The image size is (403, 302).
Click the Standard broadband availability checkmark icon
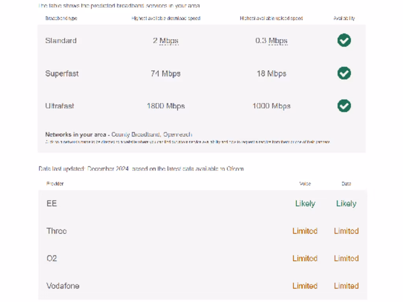(x=344, y=41)
